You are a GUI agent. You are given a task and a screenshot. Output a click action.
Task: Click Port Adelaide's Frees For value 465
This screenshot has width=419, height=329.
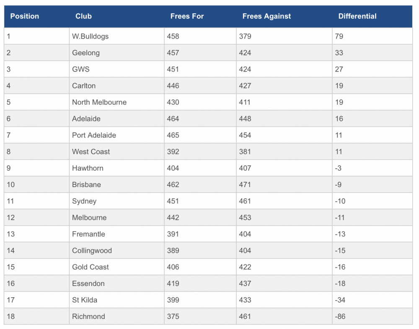point(173,135)
